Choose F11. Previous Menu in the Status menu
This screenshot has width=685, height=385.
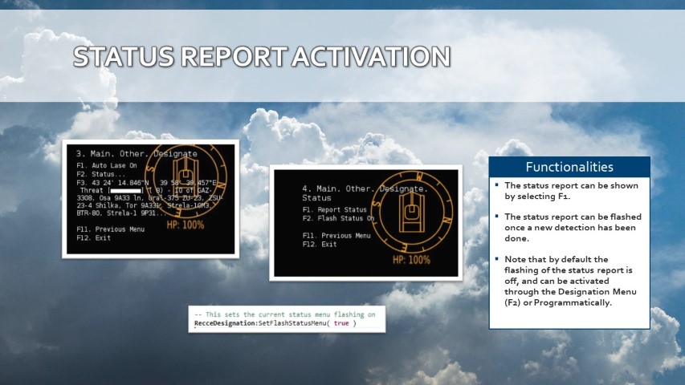(336, 236)
